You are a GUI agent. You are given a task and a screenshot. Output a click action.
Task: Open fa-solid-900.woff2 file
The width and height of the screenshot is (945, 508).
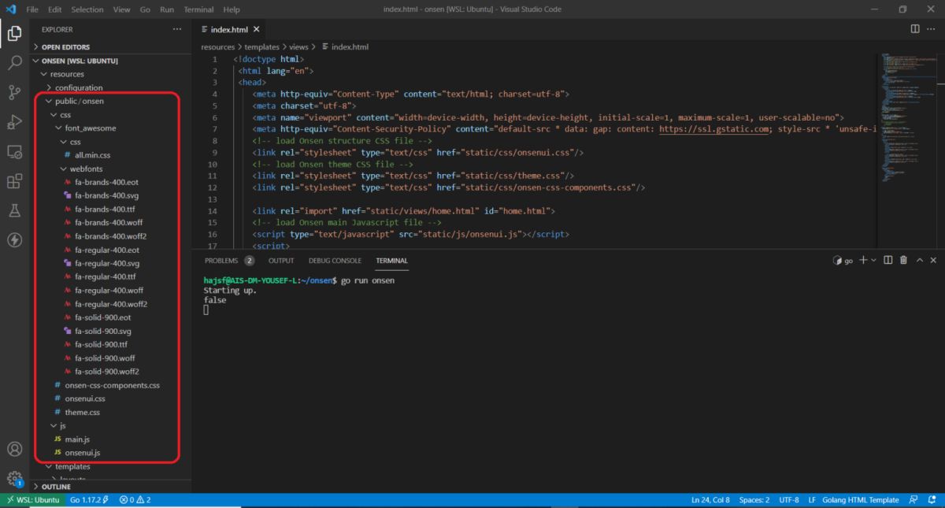(x=110, y=371)
